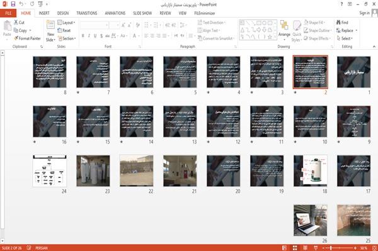Open the FILE tab
378x251 pixels.
8,13
